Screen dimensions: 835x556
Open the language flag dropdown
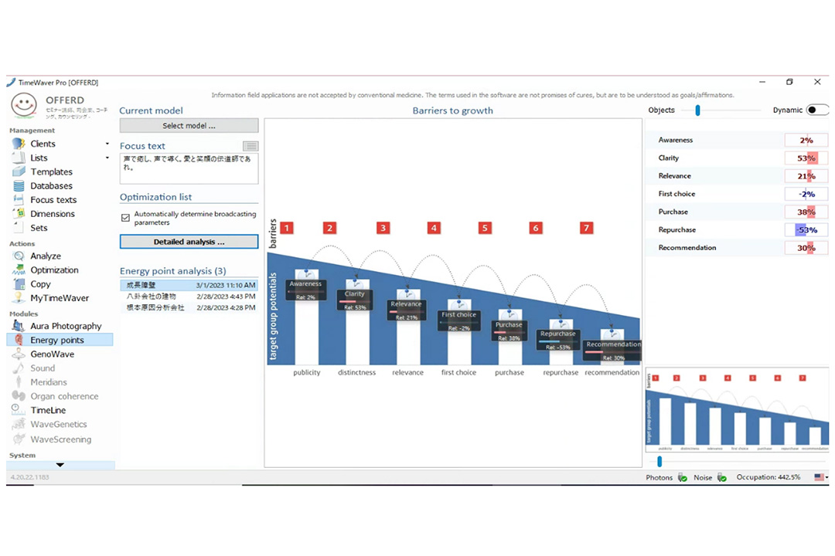[x=821, y=478]
